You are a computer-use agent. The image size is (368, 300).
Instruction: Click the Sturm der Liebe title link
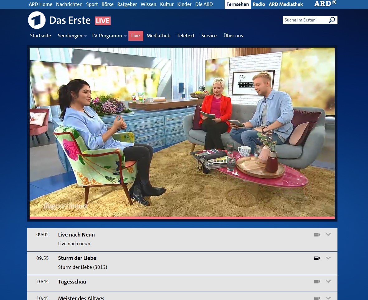click(x=77, y=258)
